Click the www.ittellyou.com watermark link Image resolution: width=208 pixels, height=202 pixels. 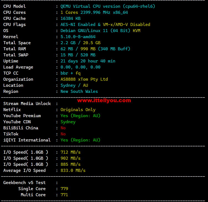(x=104, y=100)
